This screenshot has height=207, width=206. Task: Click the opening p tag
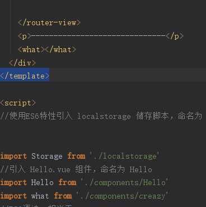(25, 36)
